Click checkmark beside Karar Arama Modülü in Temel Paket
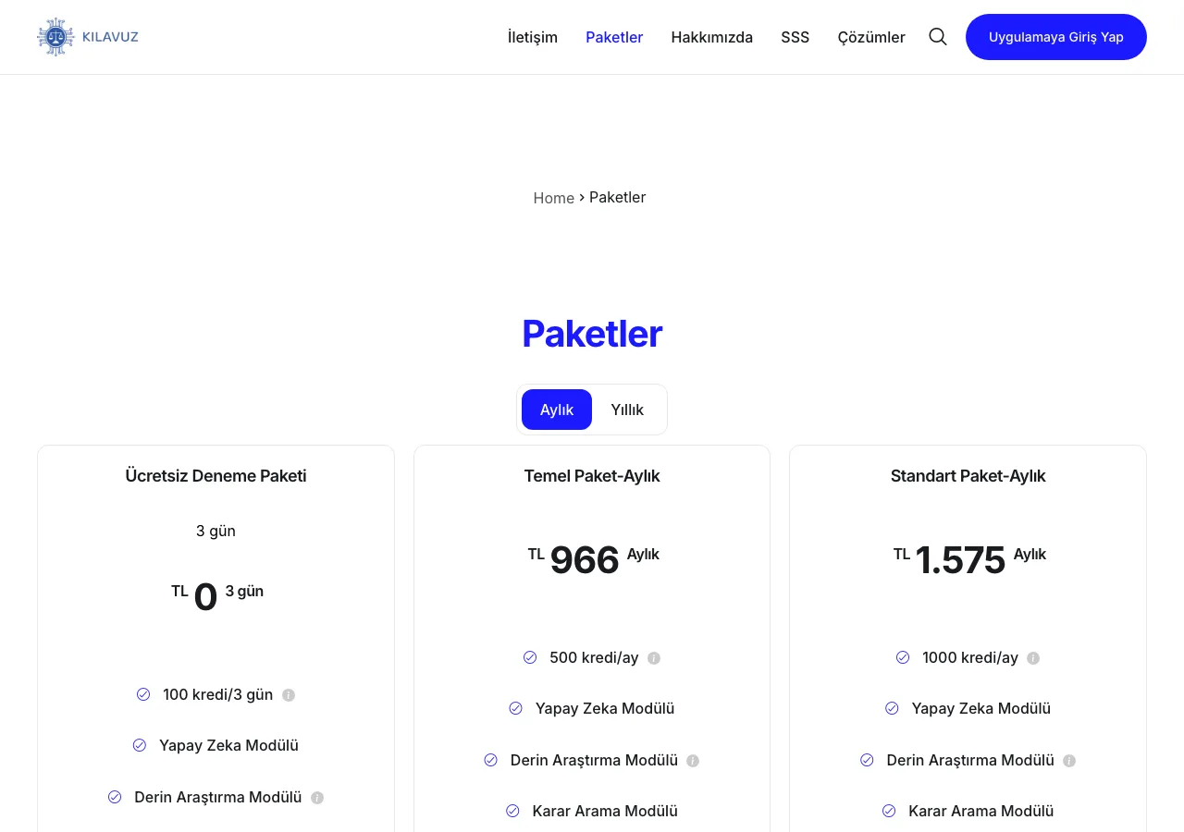1184x832 pixels. tap(512, 811)
